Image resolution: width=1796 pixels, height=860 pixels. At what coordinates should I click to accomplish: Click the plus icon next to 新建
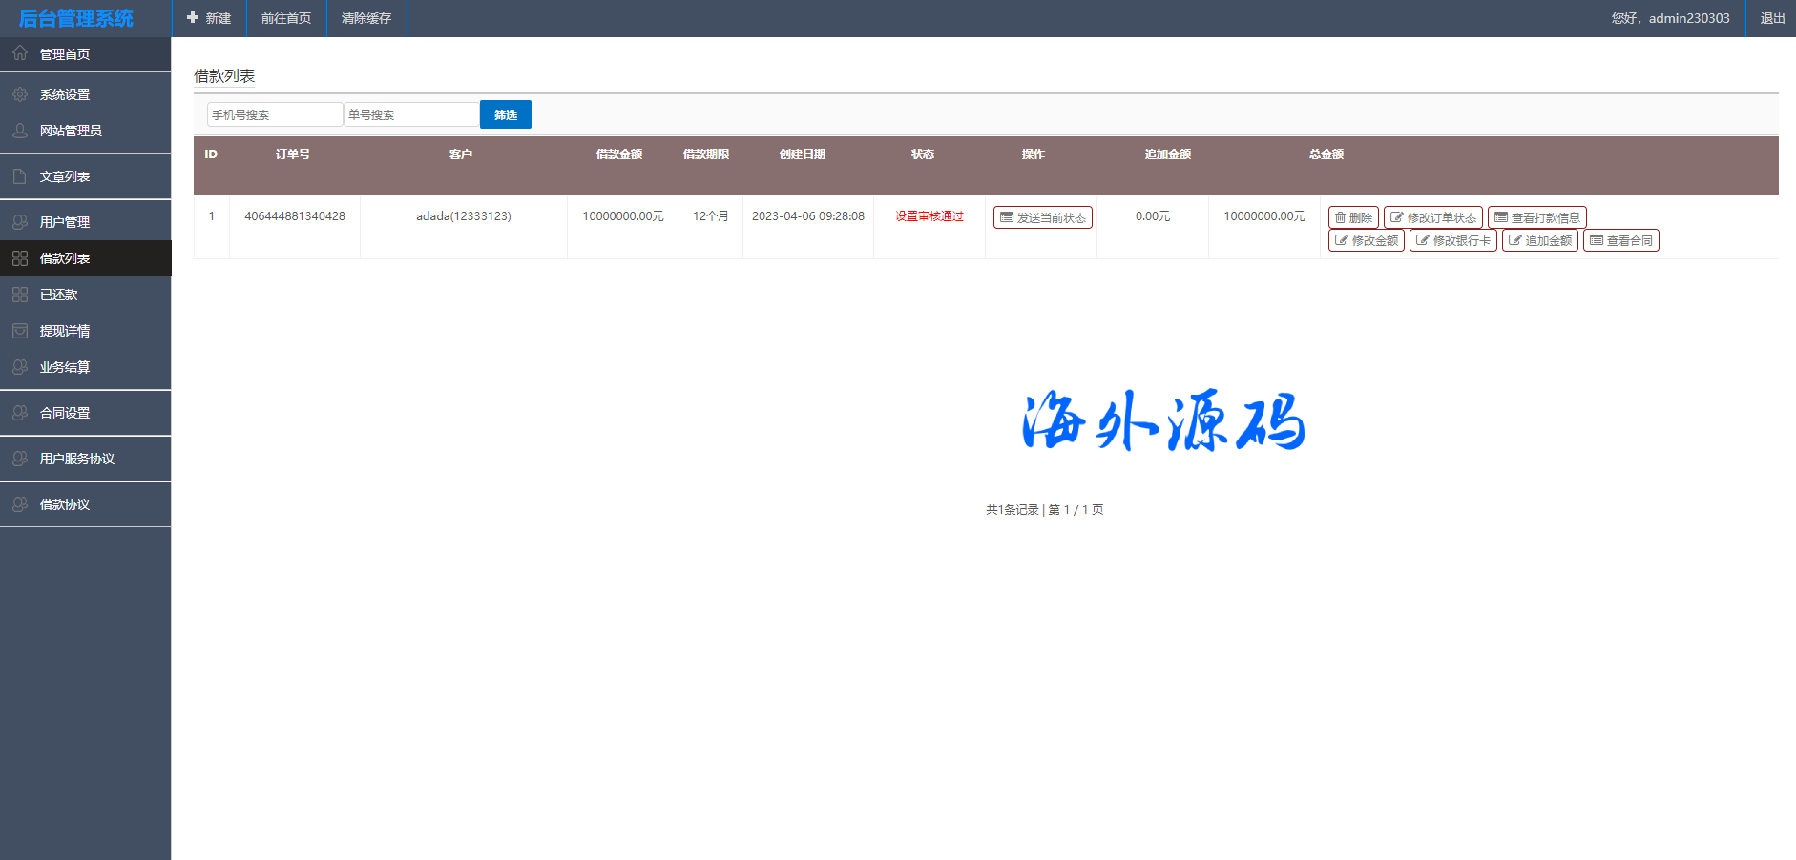point(193,18)
